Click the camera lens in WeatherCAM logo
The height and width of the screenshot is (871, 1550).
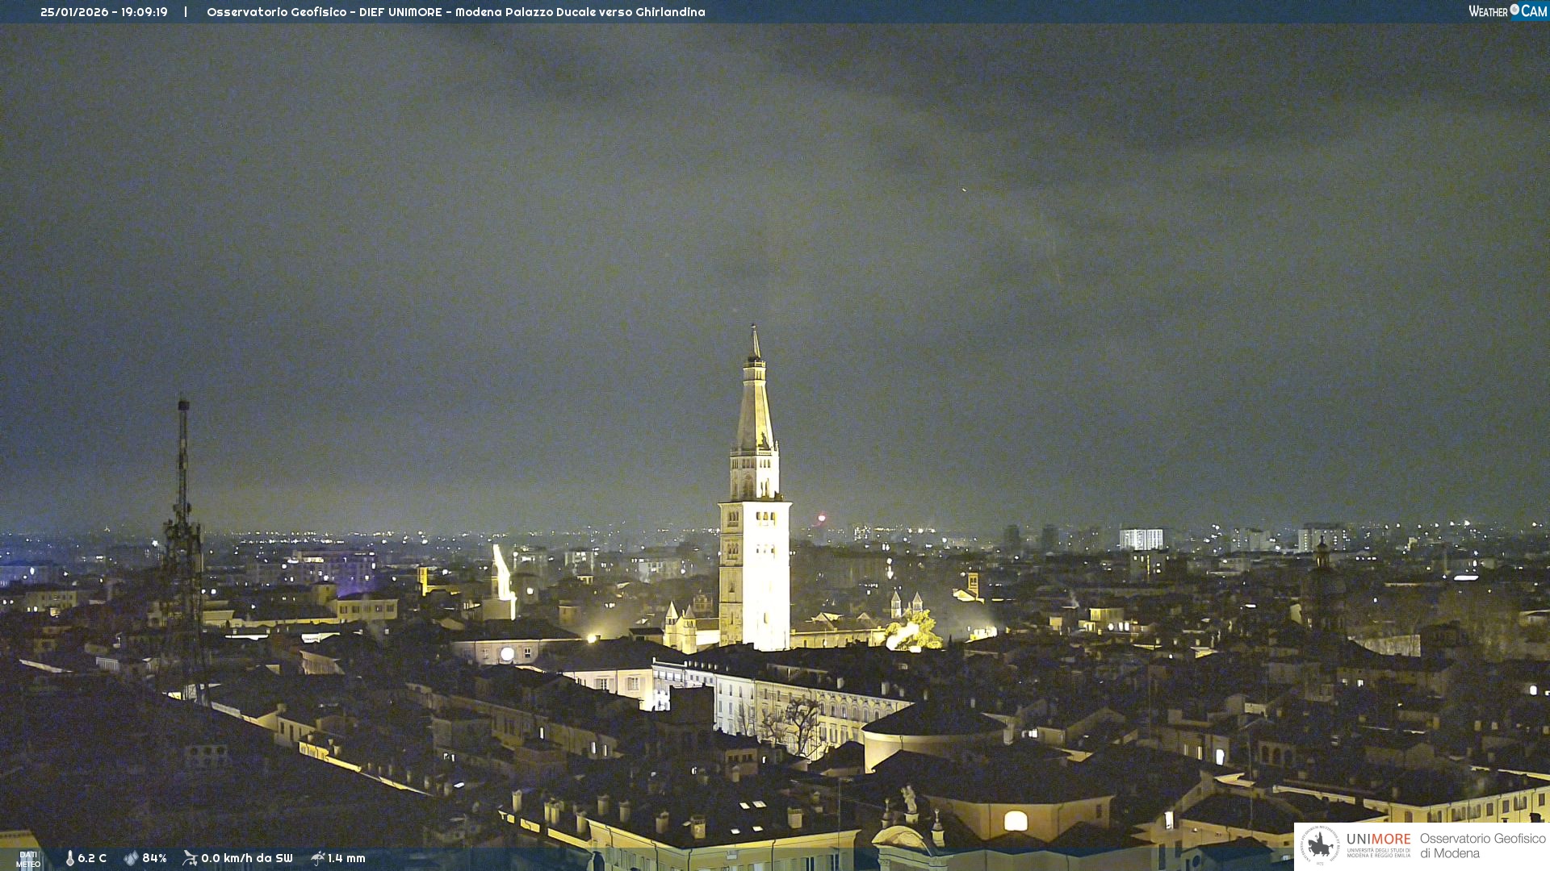click(1514, 10)
